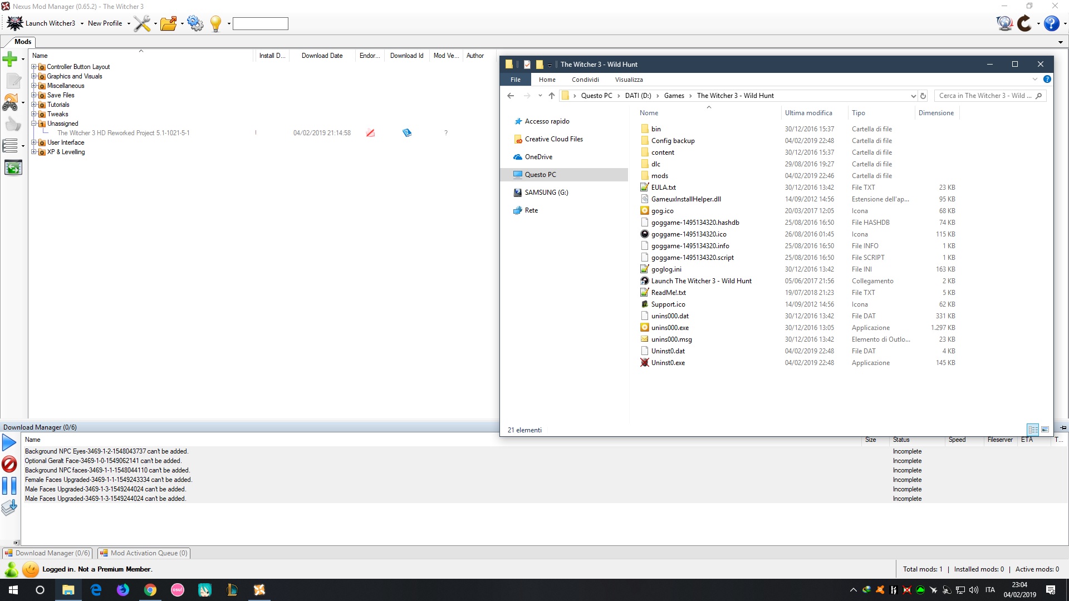
Task: Click the Download Id icon in the HD Reworked row
Action: (x=407, y=133)
